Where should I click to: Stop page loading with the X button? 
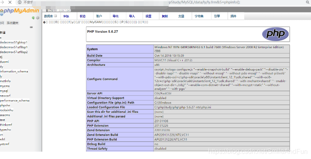point(10,2)
